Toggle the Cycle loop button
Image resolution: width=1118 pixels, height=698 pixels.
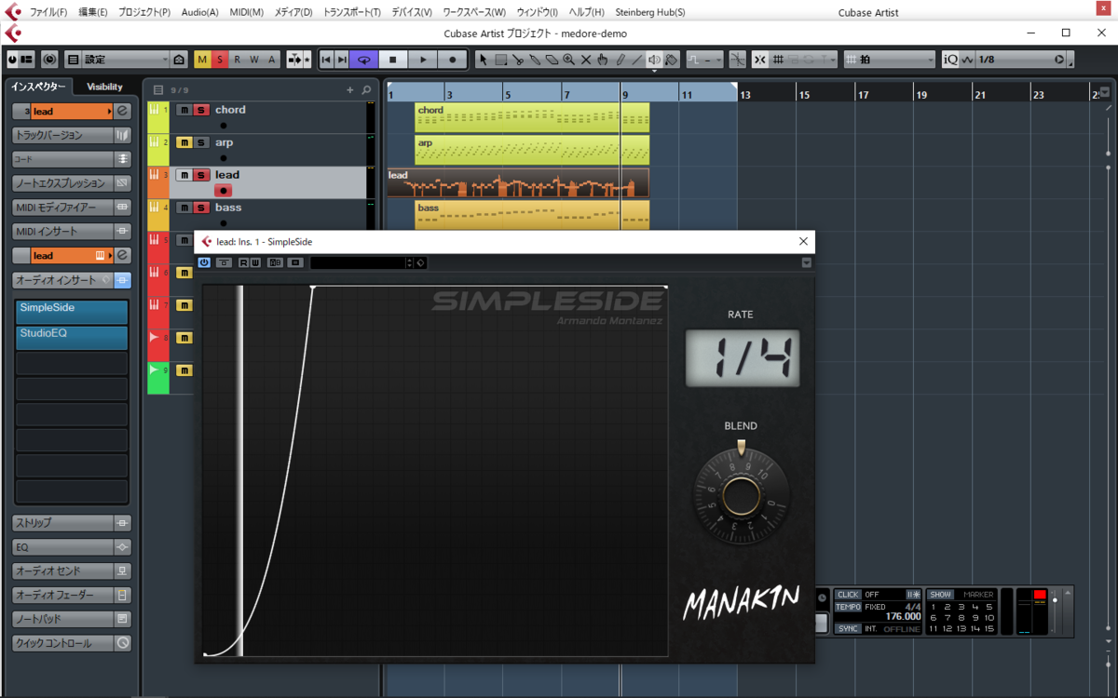click(364, 60)
